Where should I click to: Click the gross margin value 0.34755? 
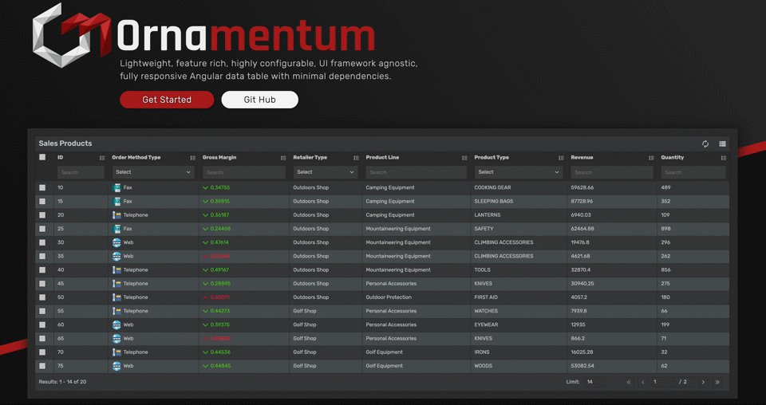tap(220, 188)
